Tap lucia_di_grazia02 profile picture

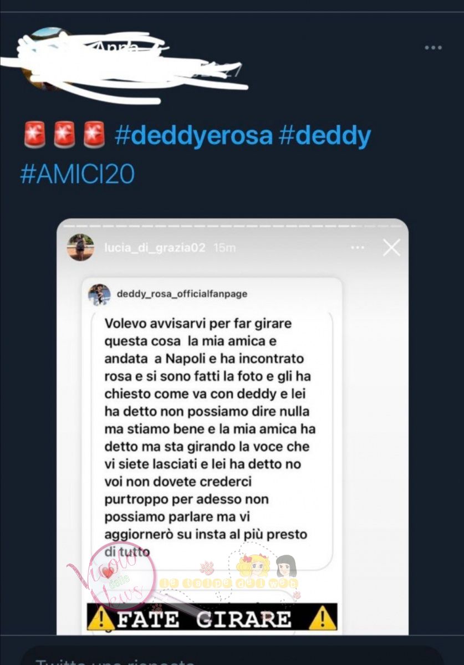pyautogui.click(x=80, y=247)
